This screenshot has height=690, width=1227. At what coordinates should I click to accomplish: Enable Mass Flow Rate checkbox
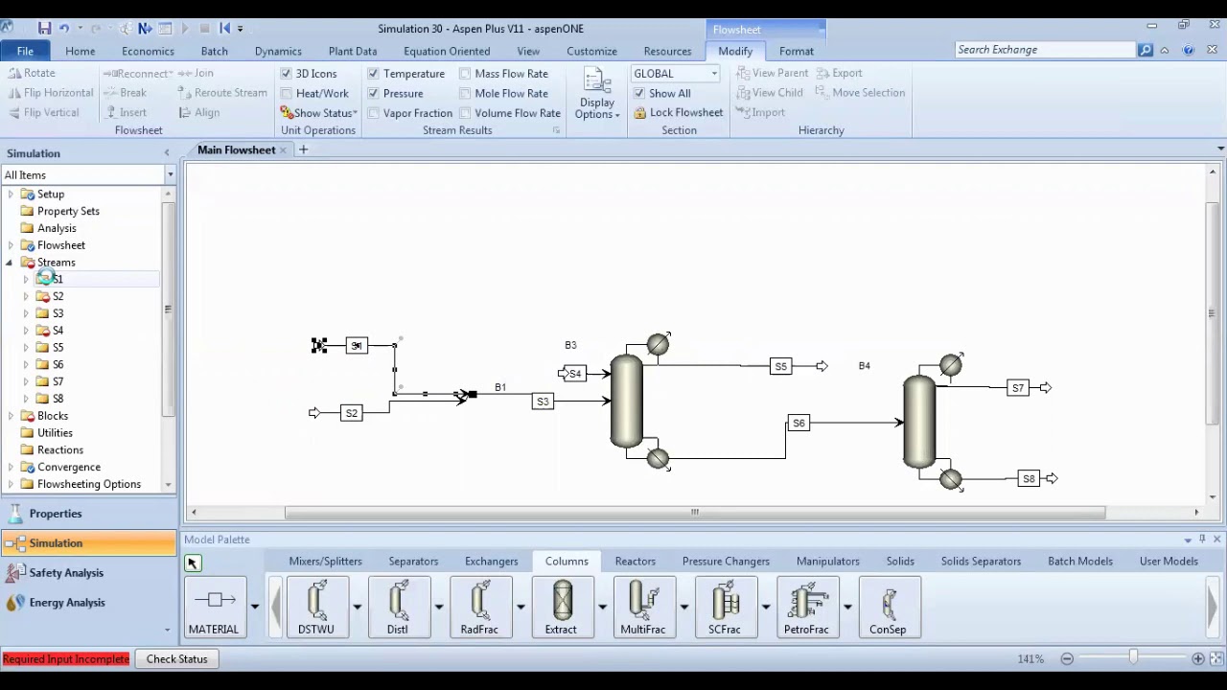pos(465,73)
